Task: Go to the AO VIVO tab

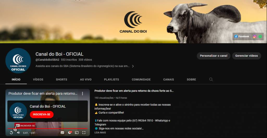Action: [86, 80]
